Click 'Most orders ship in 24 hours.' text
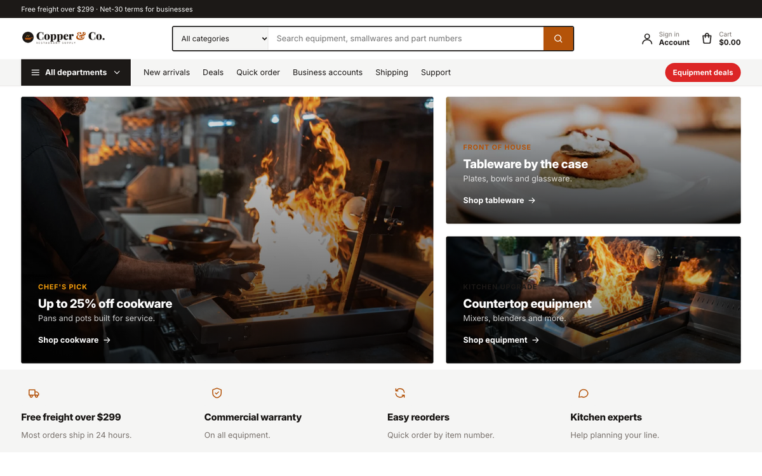Image resolution: width=762 pixels, height=476 pixels. 76,435
